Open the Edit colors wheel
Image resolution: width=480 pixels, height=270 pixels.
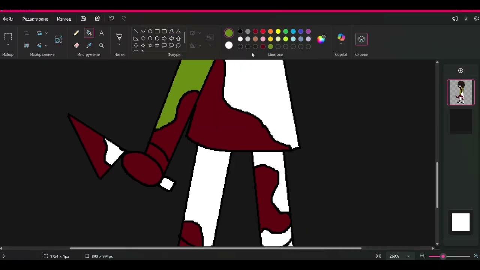coord(321,39)
